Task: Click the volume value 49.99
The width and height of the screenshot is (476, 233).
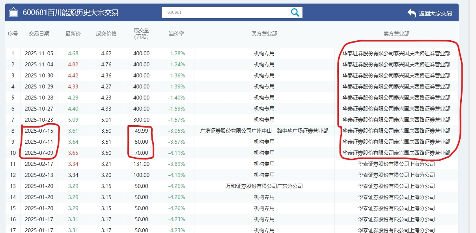Action: pos(141,131)
